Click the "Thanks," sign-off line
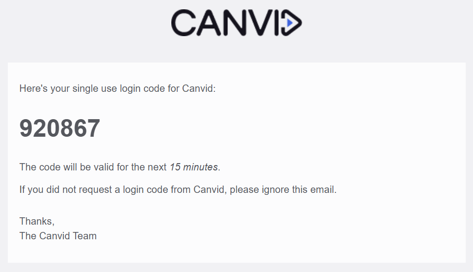 [x=37, y=221]
